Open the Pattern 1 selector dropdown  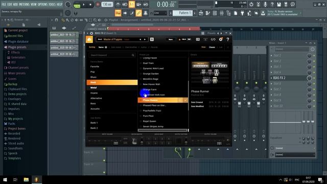pyautogui.click(x=182, y=13)
